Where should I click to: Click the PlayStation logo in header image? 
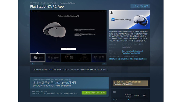coord(111,13)
